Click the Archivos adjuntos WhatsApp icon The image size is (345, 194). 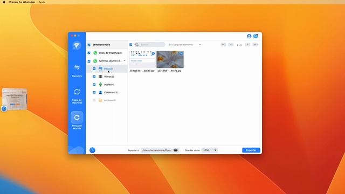(x=95, y=61)
